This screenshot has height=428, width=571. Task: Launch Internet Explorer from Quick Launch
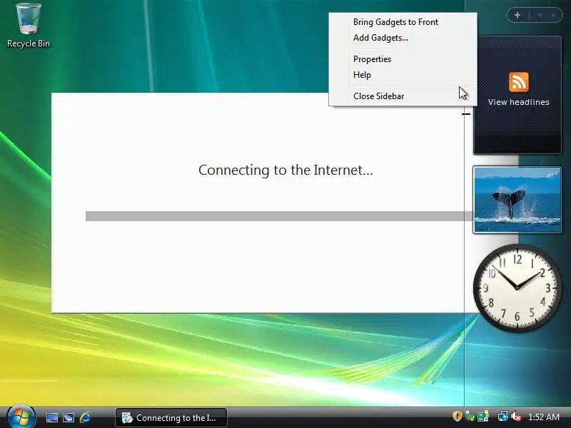point(85,417)
